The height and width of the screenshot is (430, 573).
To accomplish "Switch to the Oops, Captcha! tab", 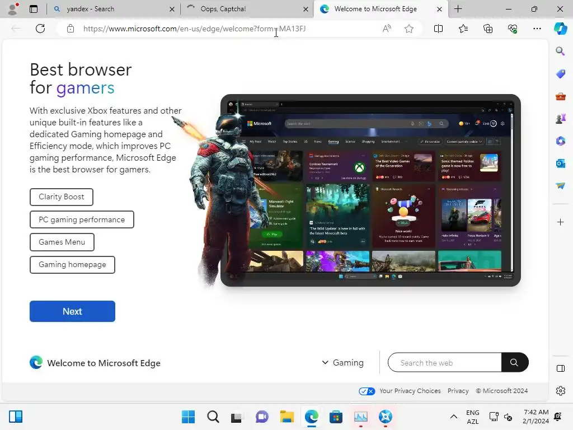I will (247, 9).
